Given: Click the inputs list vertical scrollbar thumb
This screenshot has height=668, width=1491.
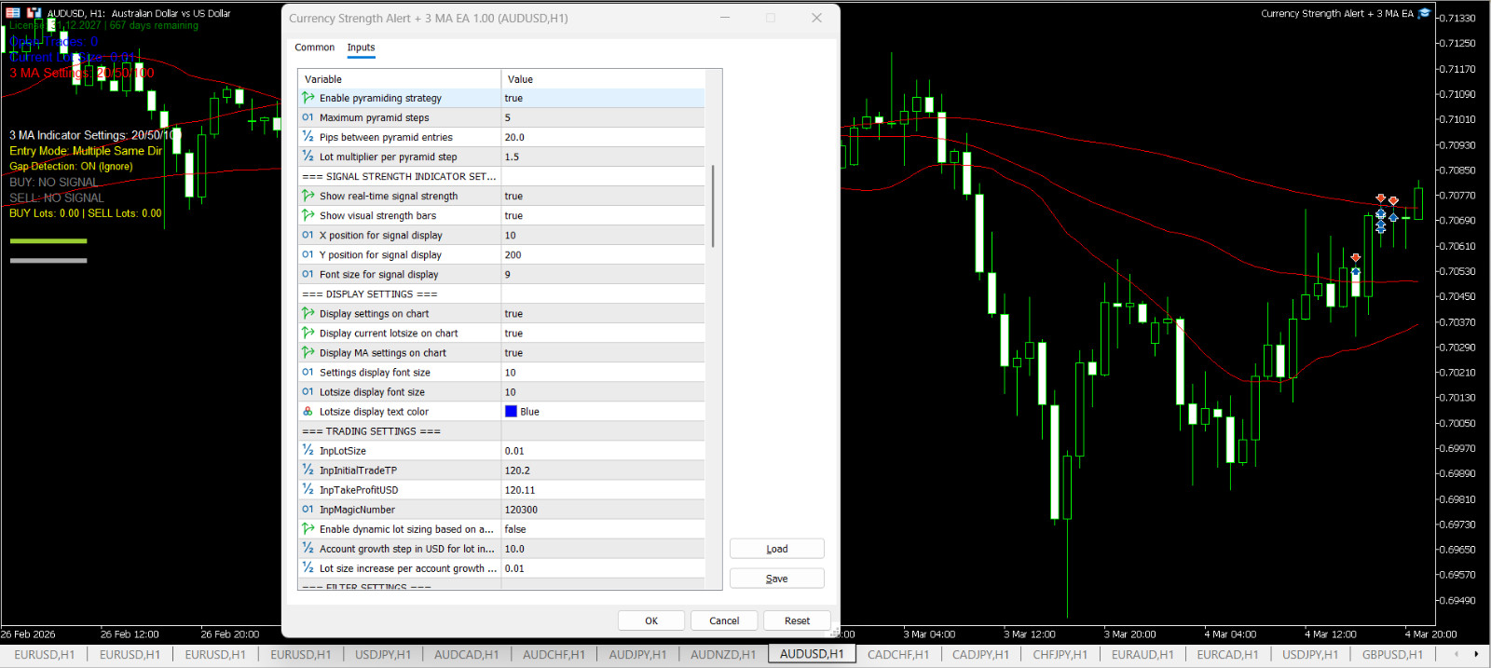Looking at the screenshot, I should [x=713, y=206].
